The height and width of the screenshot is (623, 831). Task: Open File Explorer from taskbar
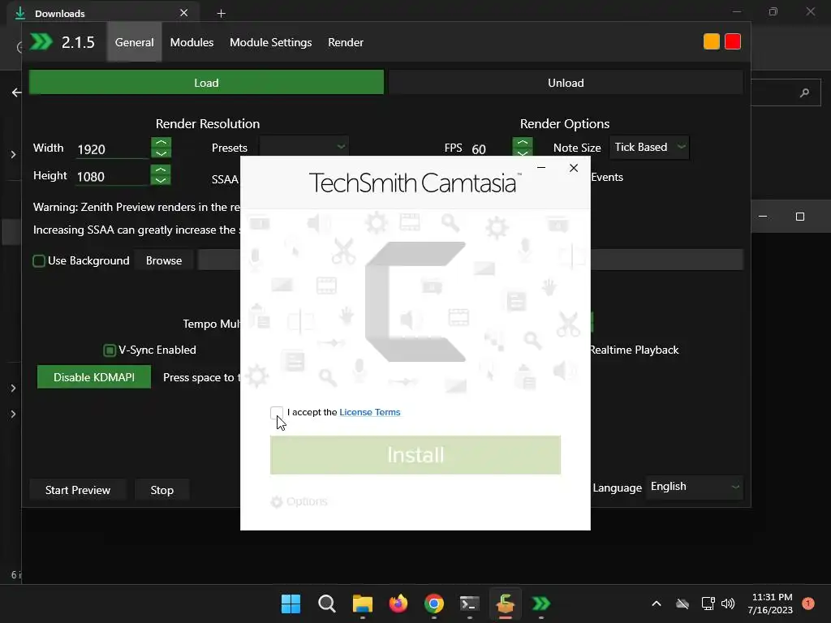coord(363,604)
